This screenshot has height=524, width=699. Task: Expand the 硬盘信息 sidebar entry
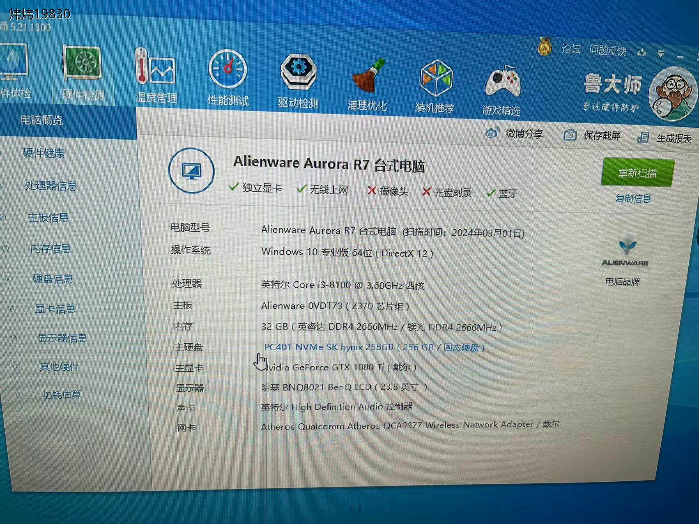(x=53, y=278)
